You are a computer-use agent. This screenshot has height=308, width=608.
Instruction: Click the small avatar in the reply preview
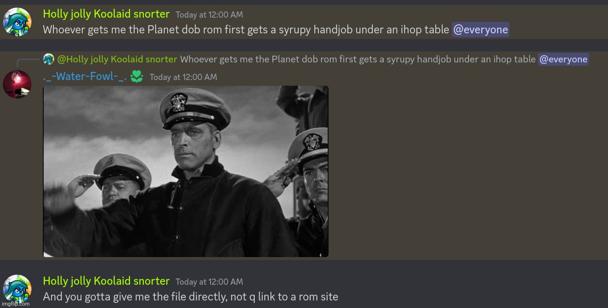pyautogui.click(x=49, y=59)
